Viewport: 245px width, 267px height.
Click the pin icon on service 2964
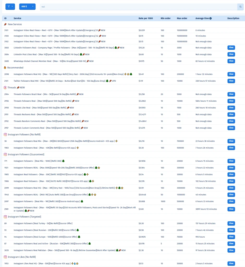click(x=78, y=94)
